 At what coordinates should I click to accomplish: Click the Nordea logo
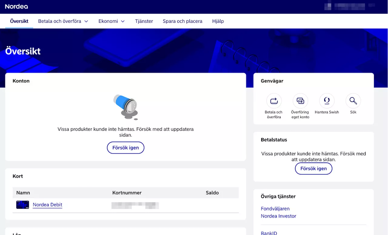16,6
